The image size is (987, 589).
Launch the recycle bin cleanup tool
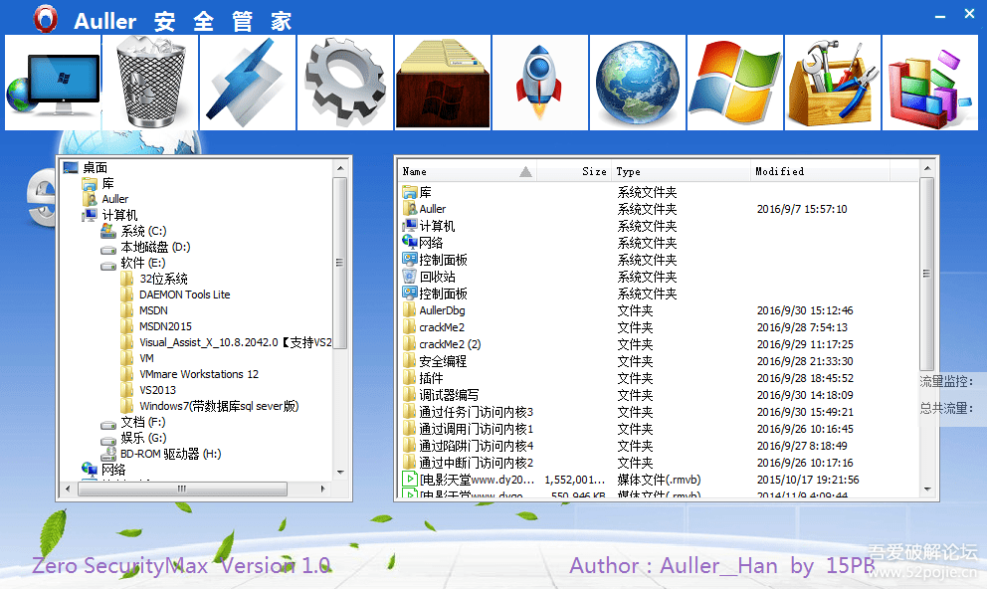[150, 83]
